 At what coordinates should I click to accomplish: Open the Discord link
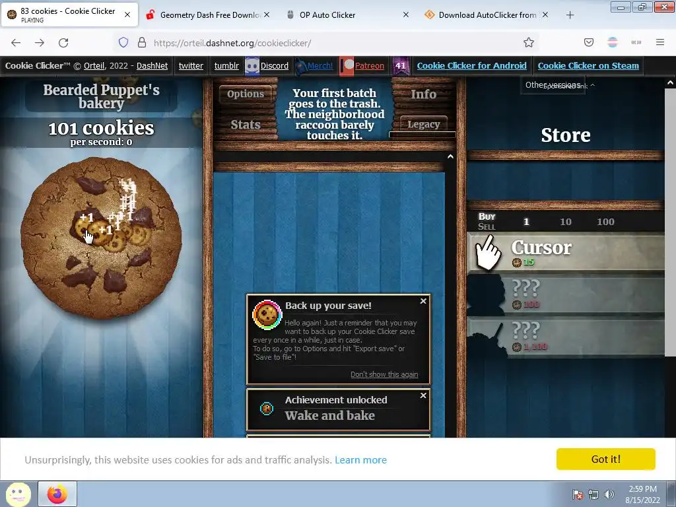275,65
